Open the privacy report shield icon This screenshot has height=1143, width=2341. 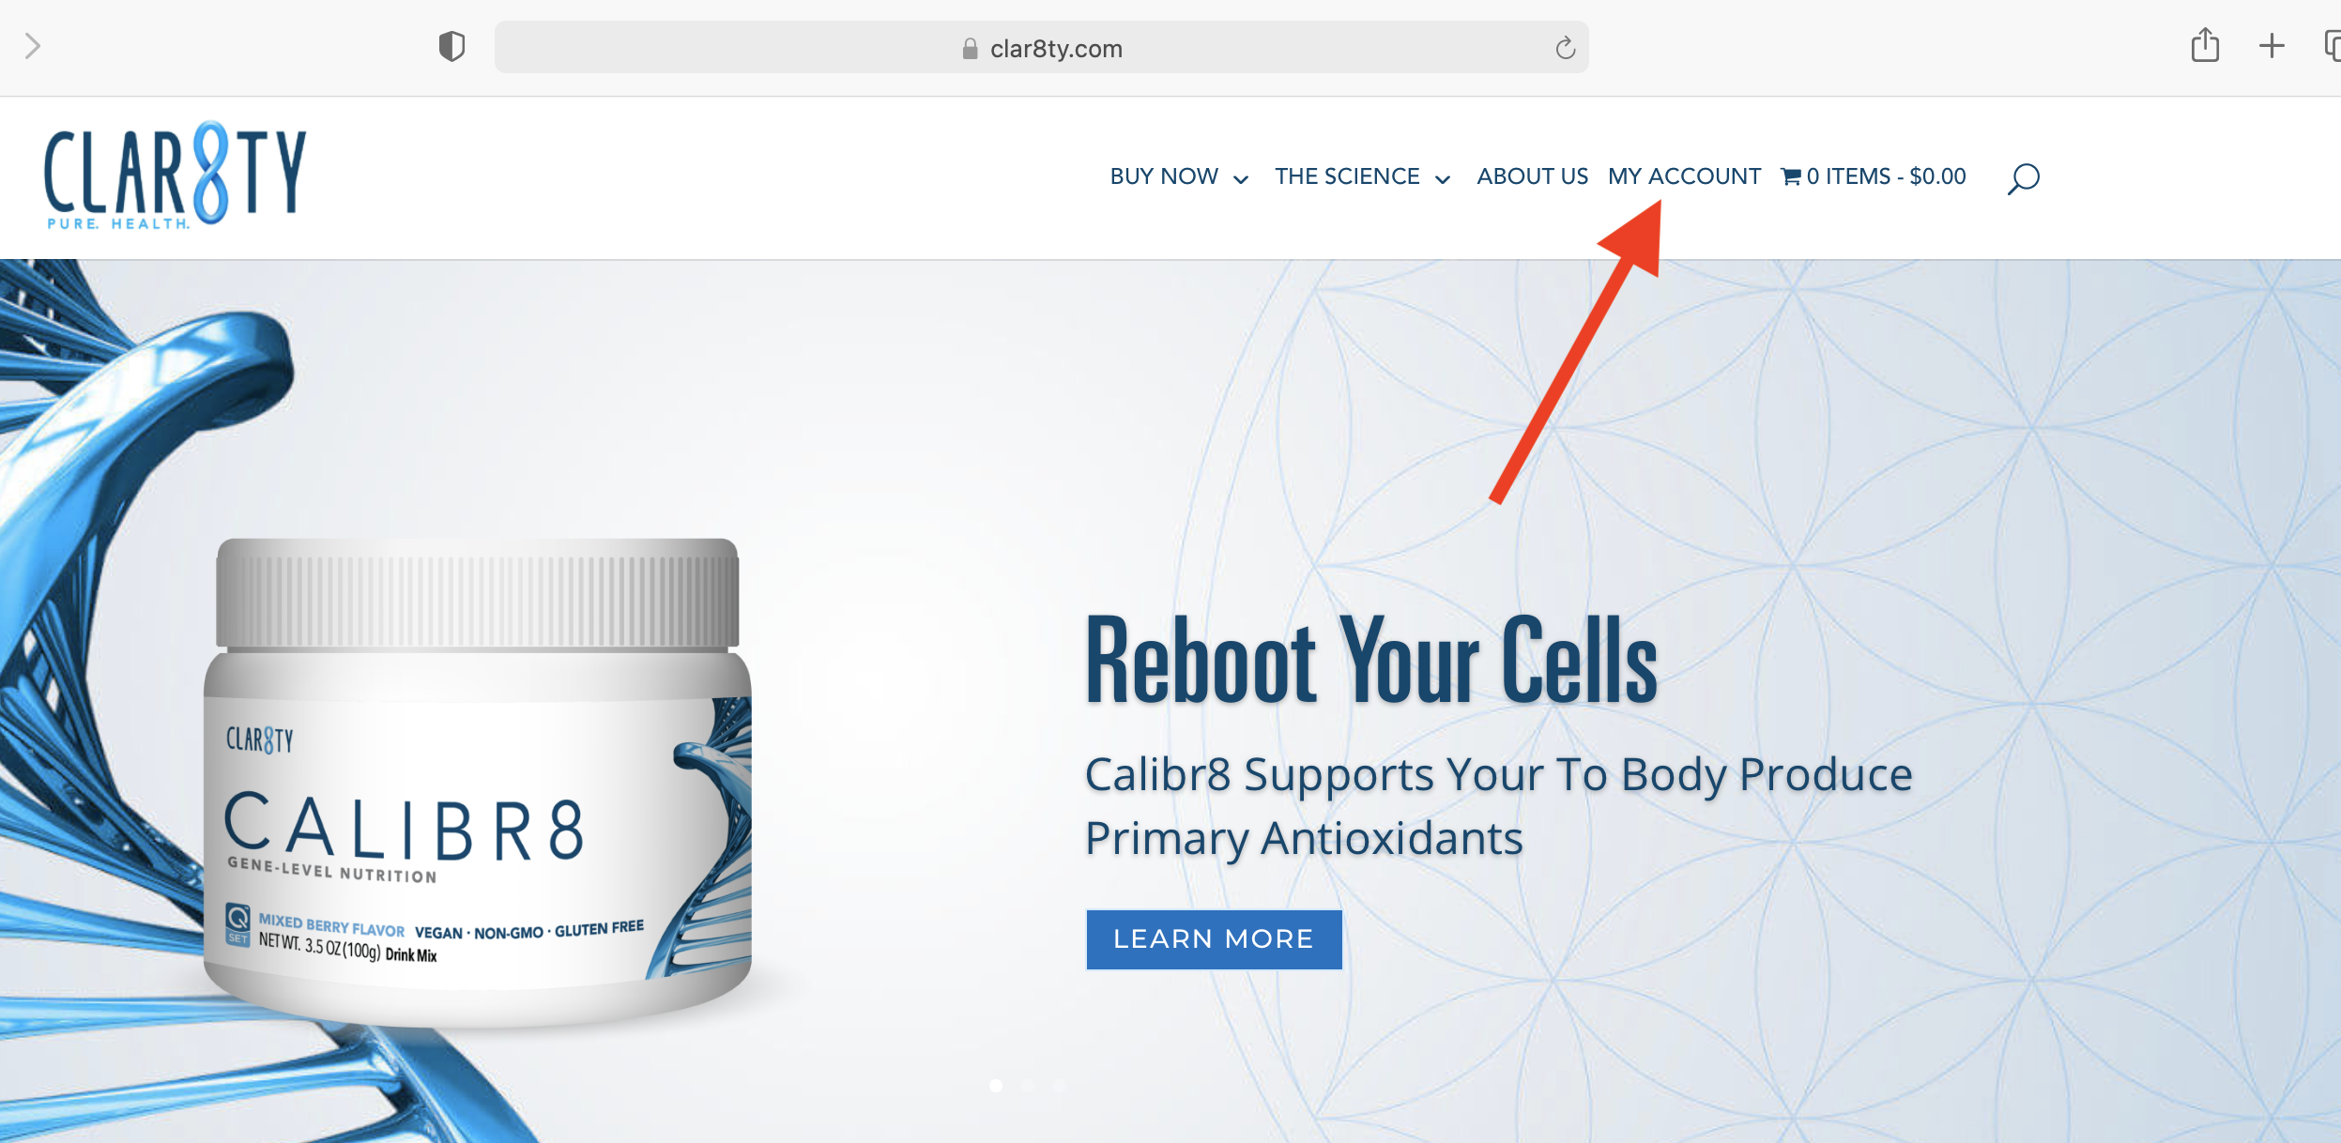[452, 46]
